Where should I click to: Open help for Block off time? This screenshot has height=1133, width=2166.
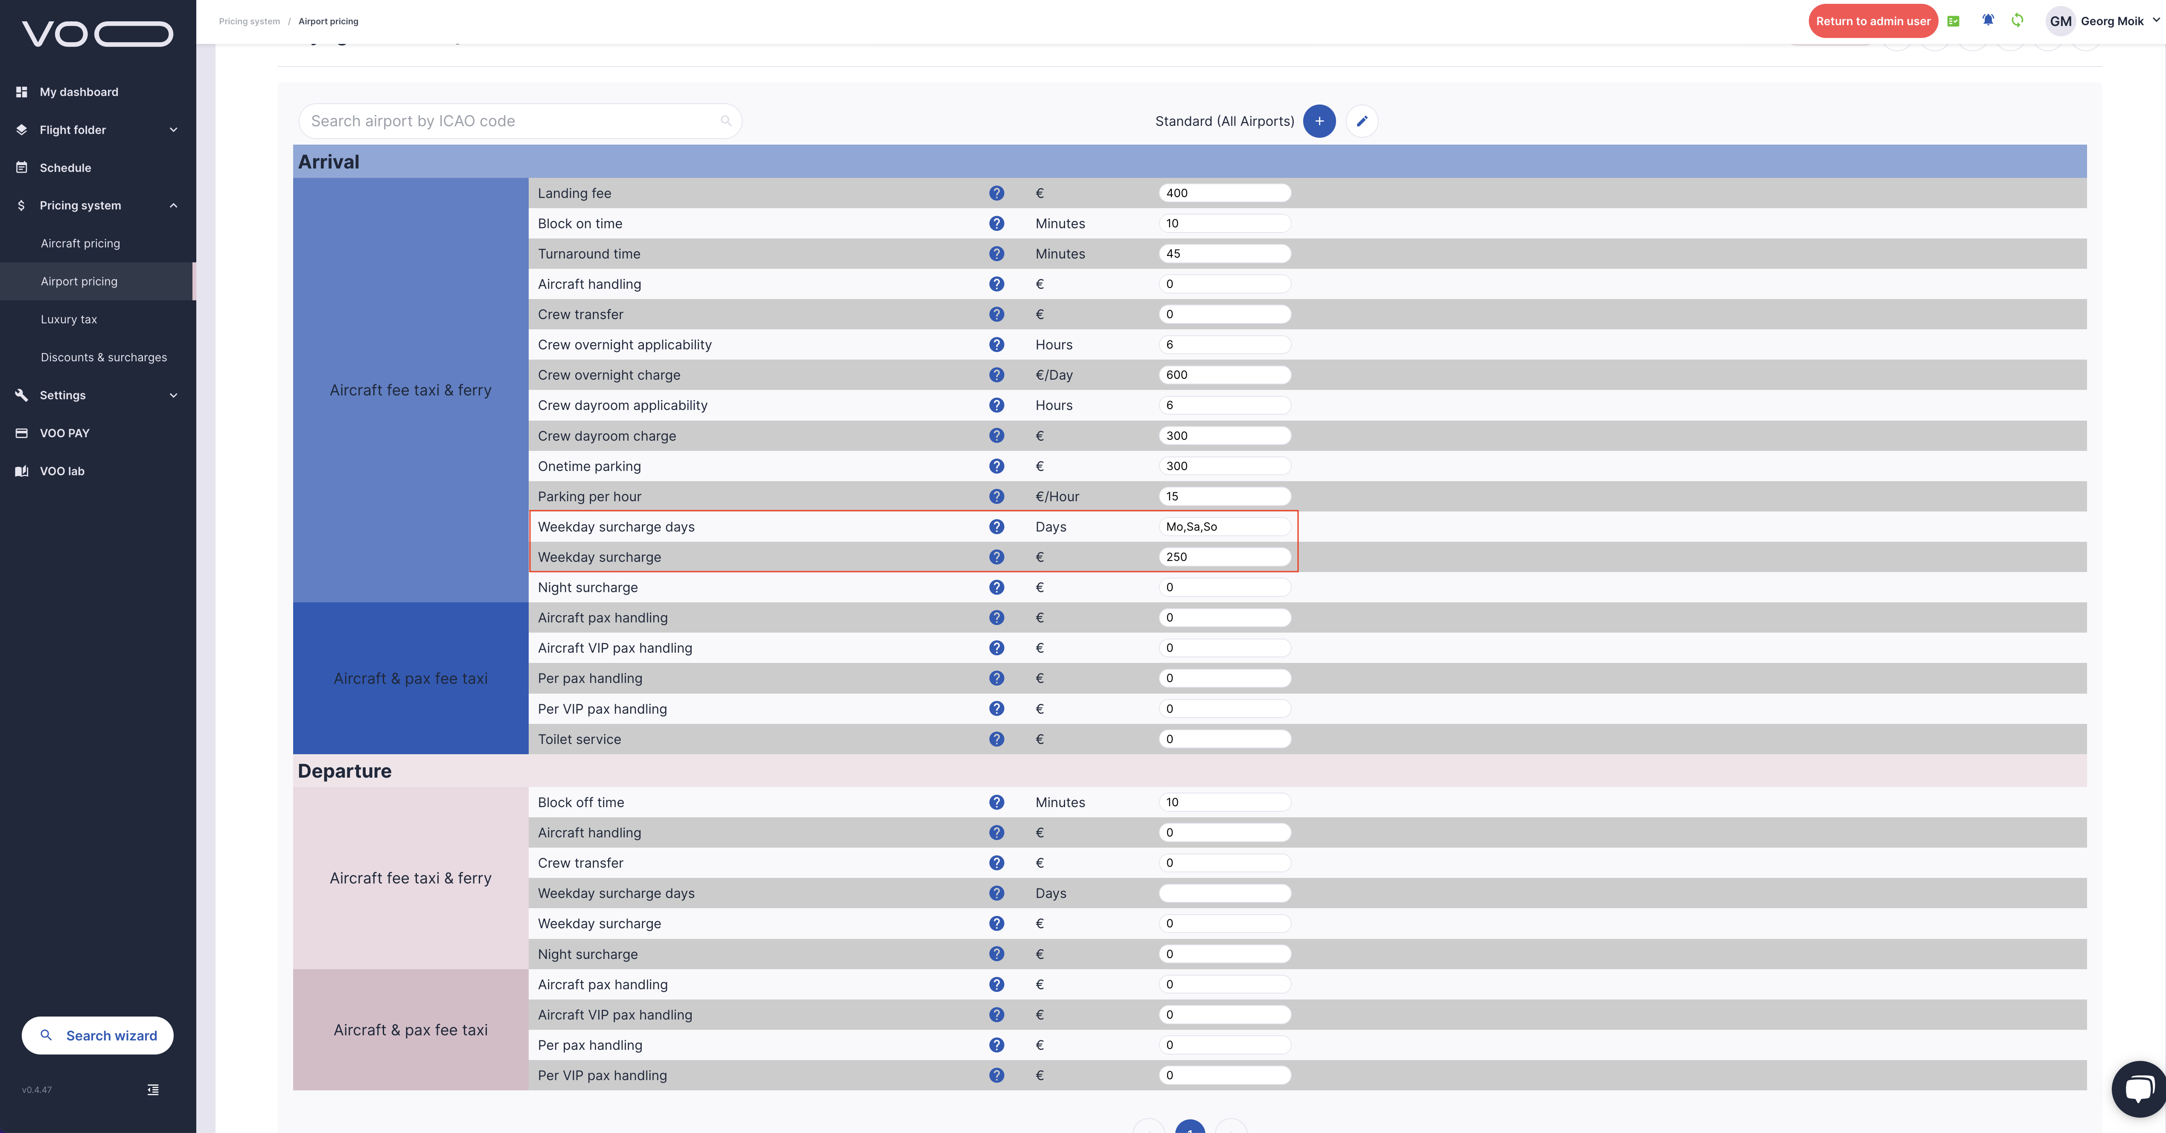tap(996, 802)
